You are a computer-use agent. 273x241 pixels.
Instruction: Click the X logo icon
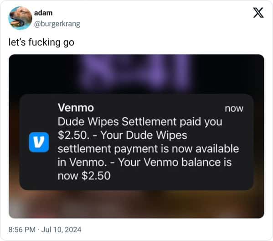pyautogui.click(x=258, y=13)
